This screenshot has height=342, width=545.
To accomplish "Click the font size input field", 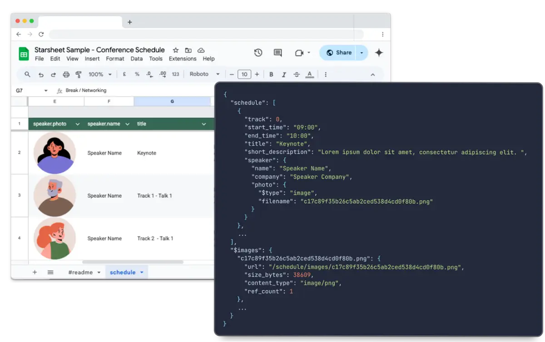I will click(x=244, y=74).
